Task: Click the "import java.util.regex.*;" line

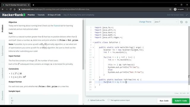Action: [108, 37]
